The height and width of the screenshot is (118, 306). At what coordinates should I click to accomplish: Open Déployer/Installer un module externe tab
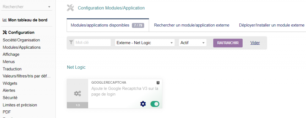272,25
